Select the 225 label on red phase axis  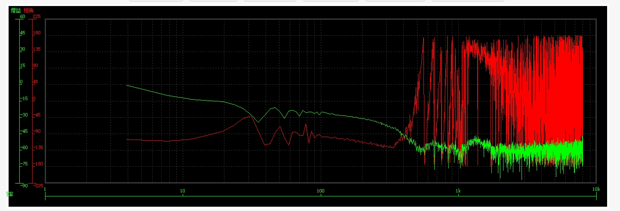(x=37, y=17)
